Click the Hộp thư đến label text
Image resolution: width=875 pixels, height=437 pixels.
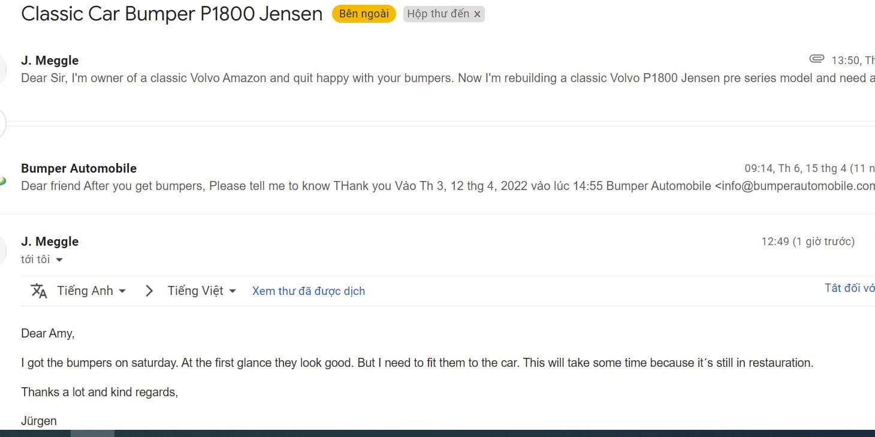tap(437, 14)
